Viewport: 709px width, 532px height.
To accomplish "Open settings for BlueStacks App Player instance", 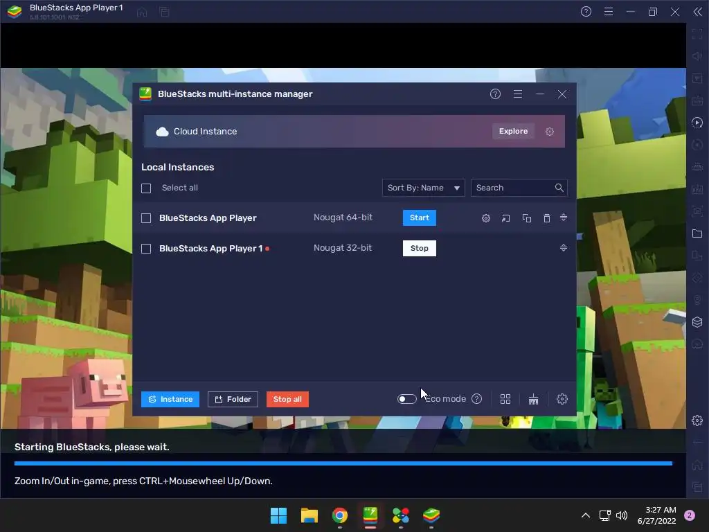I will coord(485,218).
